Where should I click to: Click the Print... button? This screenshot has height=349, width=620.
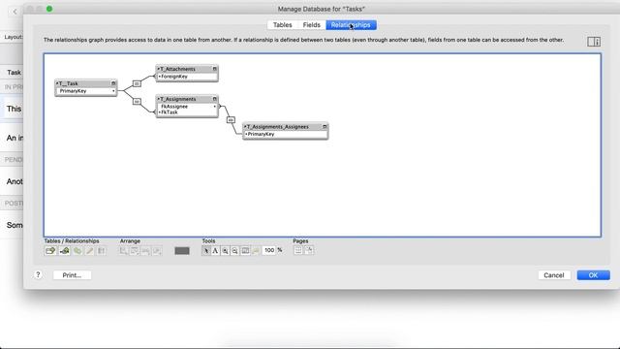(72, 275)
